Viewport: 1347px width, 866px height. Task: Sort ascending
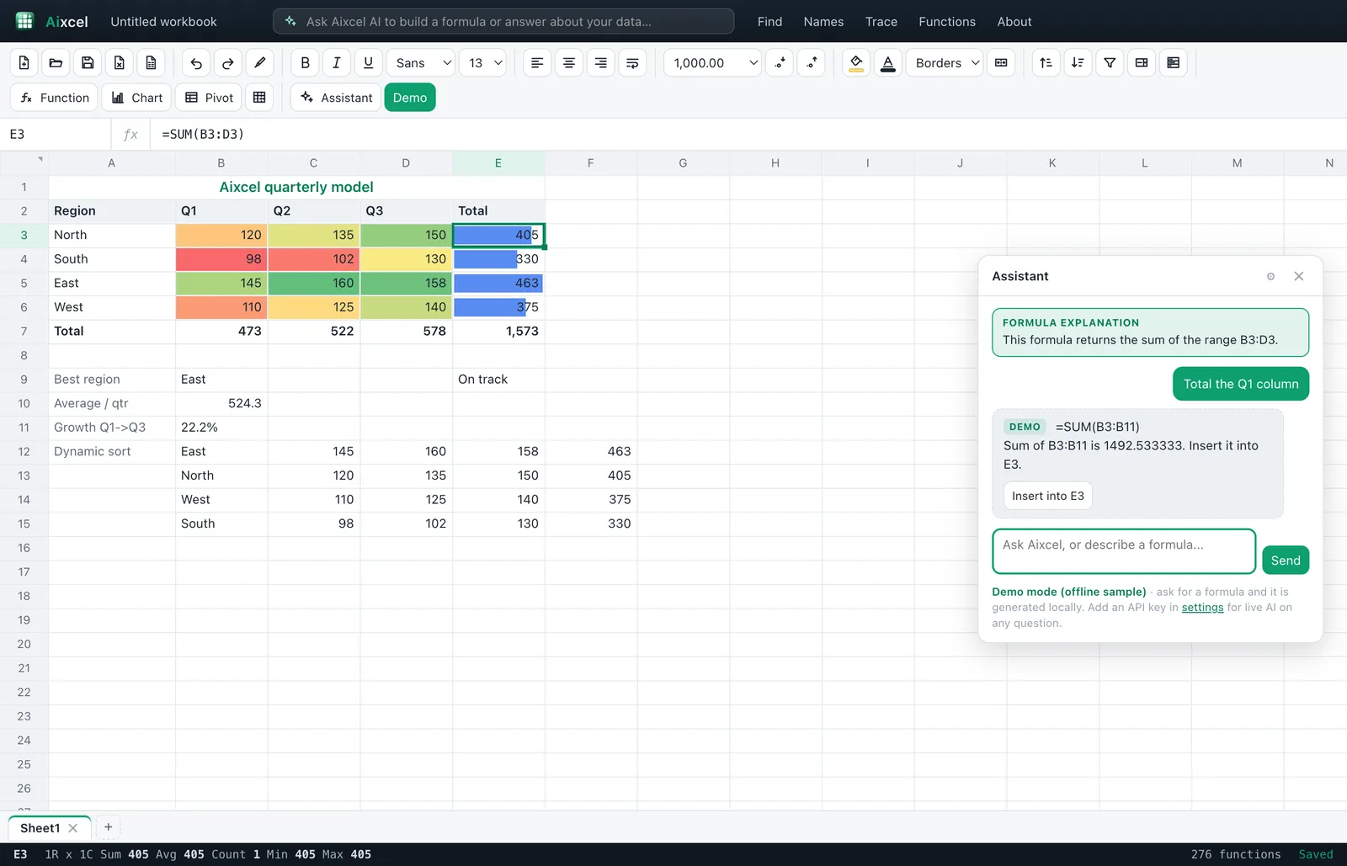[1046, 63]
